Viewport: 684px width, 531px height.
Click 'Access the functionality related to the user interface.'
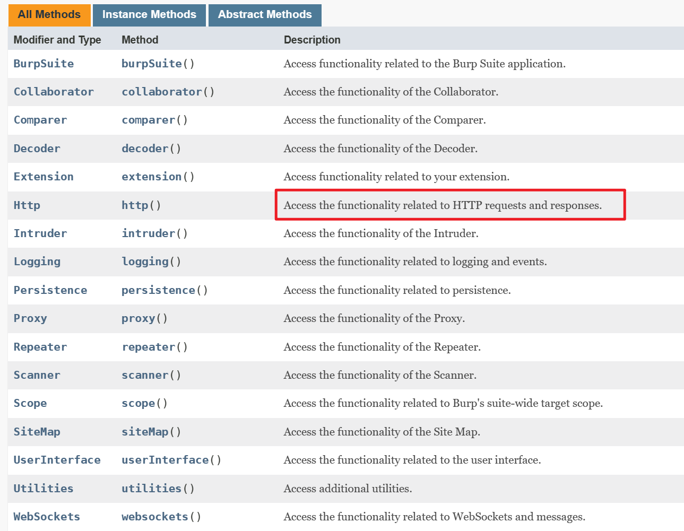412,460
